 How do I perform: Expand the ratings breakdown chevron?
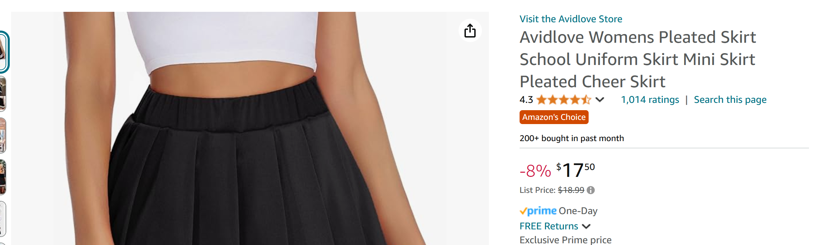[600, 100]
